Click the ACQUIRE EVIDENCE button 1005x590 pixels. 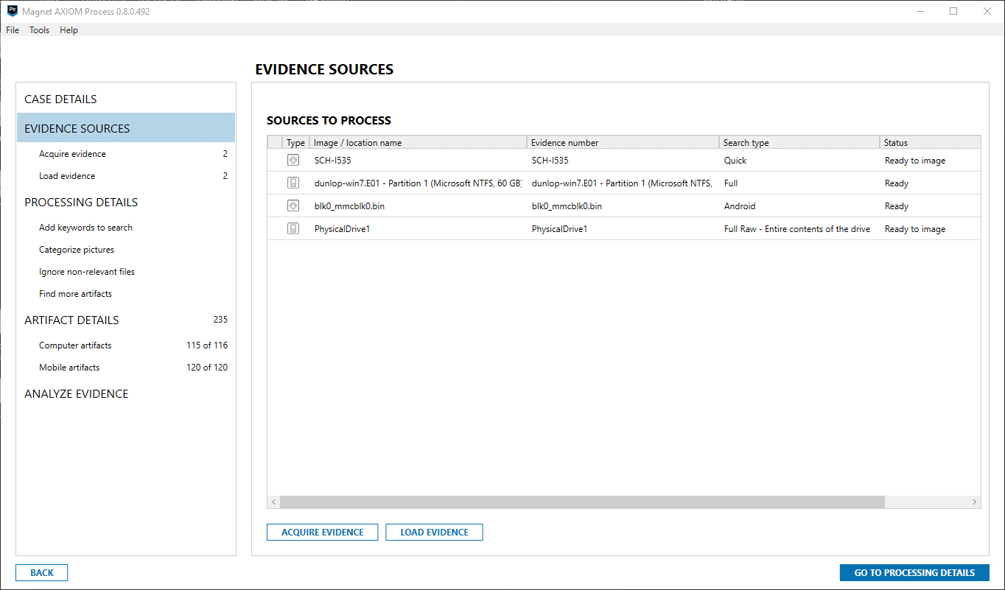pos(323,532)
